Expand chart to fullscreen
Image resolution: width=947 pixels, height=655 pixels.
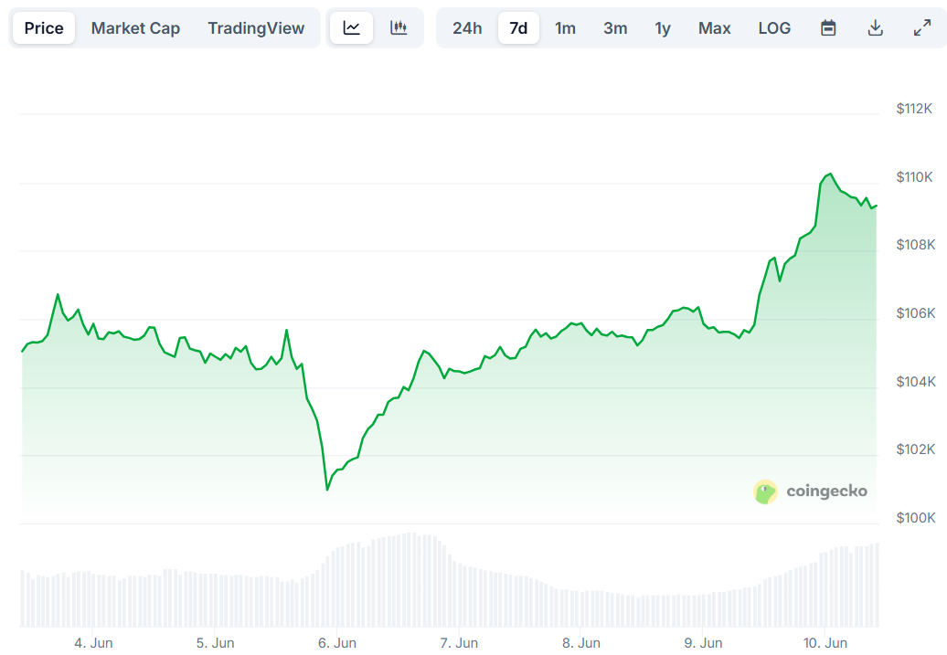(921, 27)
